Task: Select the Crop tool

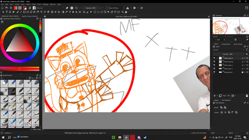Action: point(59,12)
